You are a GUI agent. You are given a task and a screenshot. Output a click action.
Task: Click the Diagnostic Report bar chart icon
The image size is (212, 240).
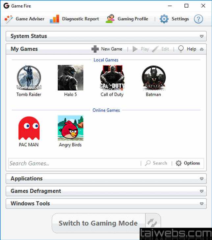coord(55,19)
